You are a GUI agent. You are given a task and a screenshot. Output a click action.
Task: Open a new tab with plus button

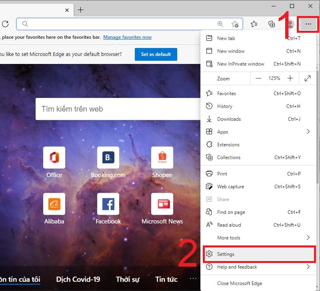[80, 10]
